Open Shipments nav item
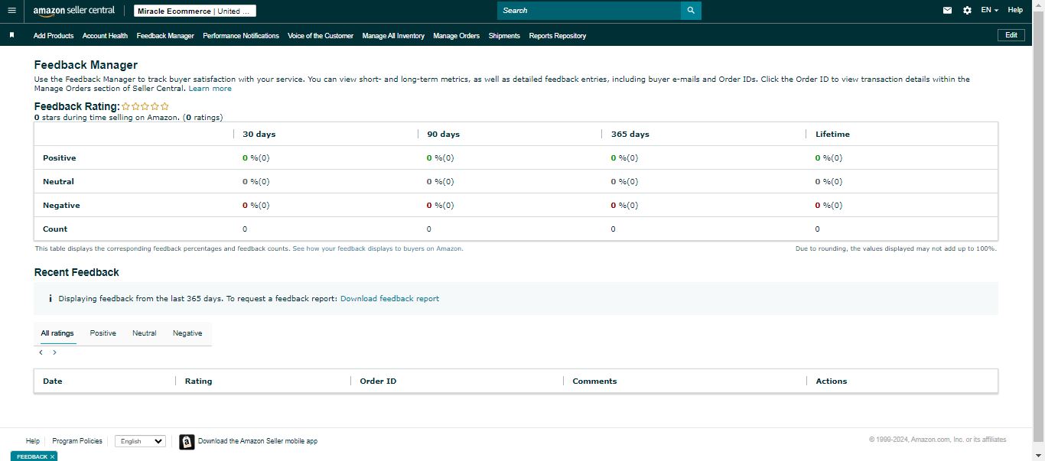 [x=504, y=36]
